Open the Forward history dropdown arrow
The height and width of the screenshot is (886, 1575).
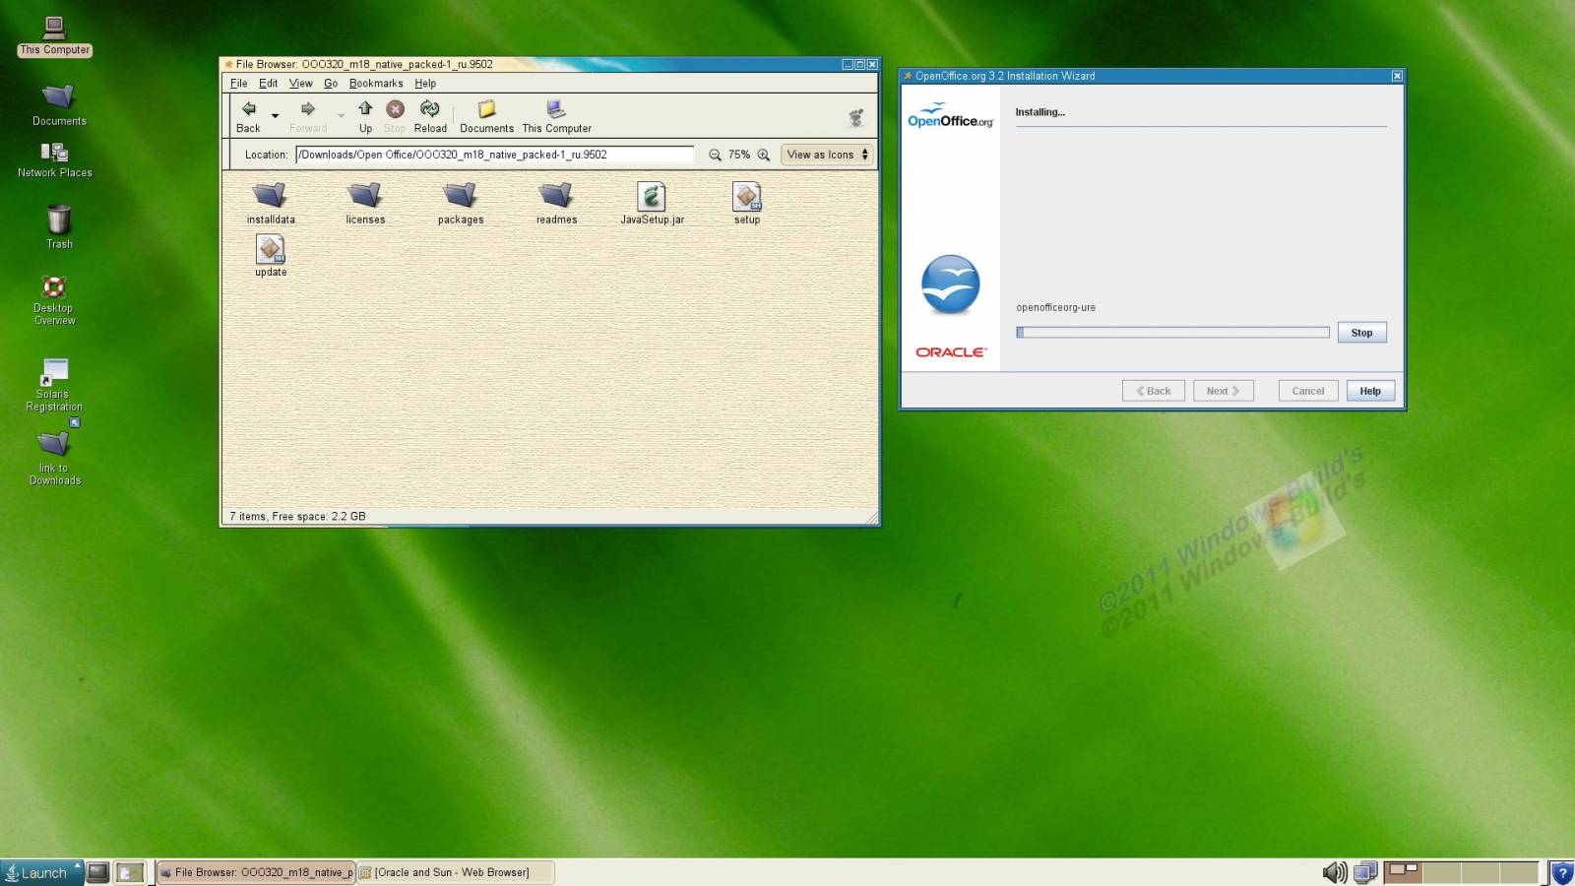(x=342, y=116)
